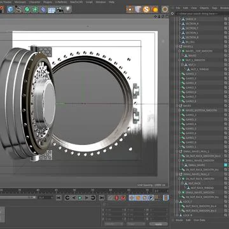Image resolution: width=229 pixels, height=229 pixels.
Task: Collapse the NUT_1 object hierarchy
Action: [182, 65]
